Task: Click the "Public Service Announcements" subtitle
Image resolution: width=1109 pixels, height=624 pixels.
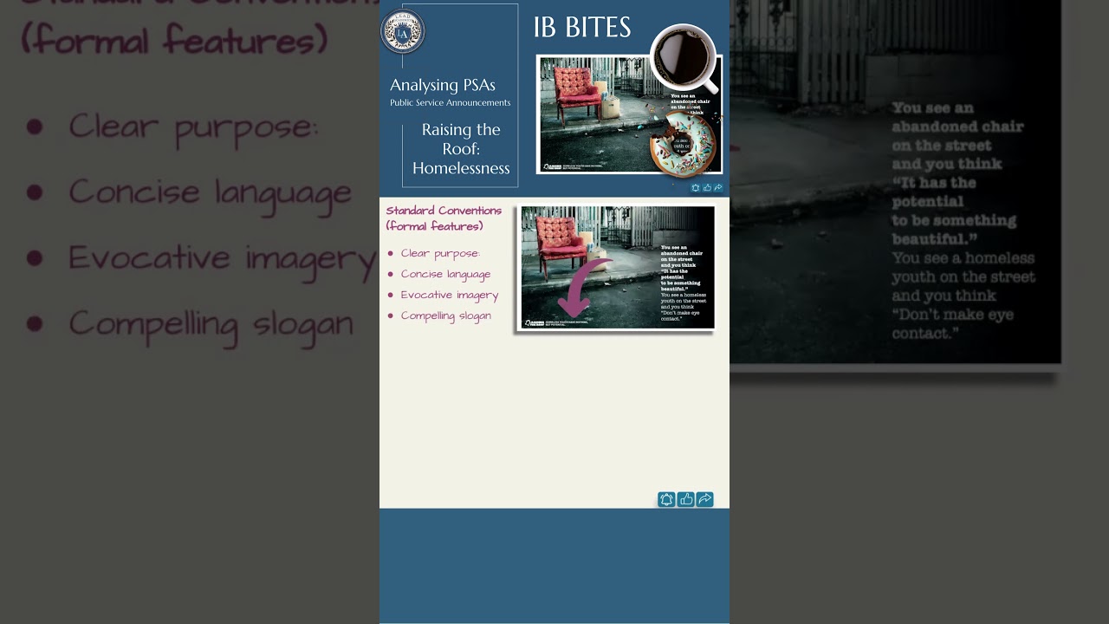Action: pyautogui.click(x=451, y=102)
